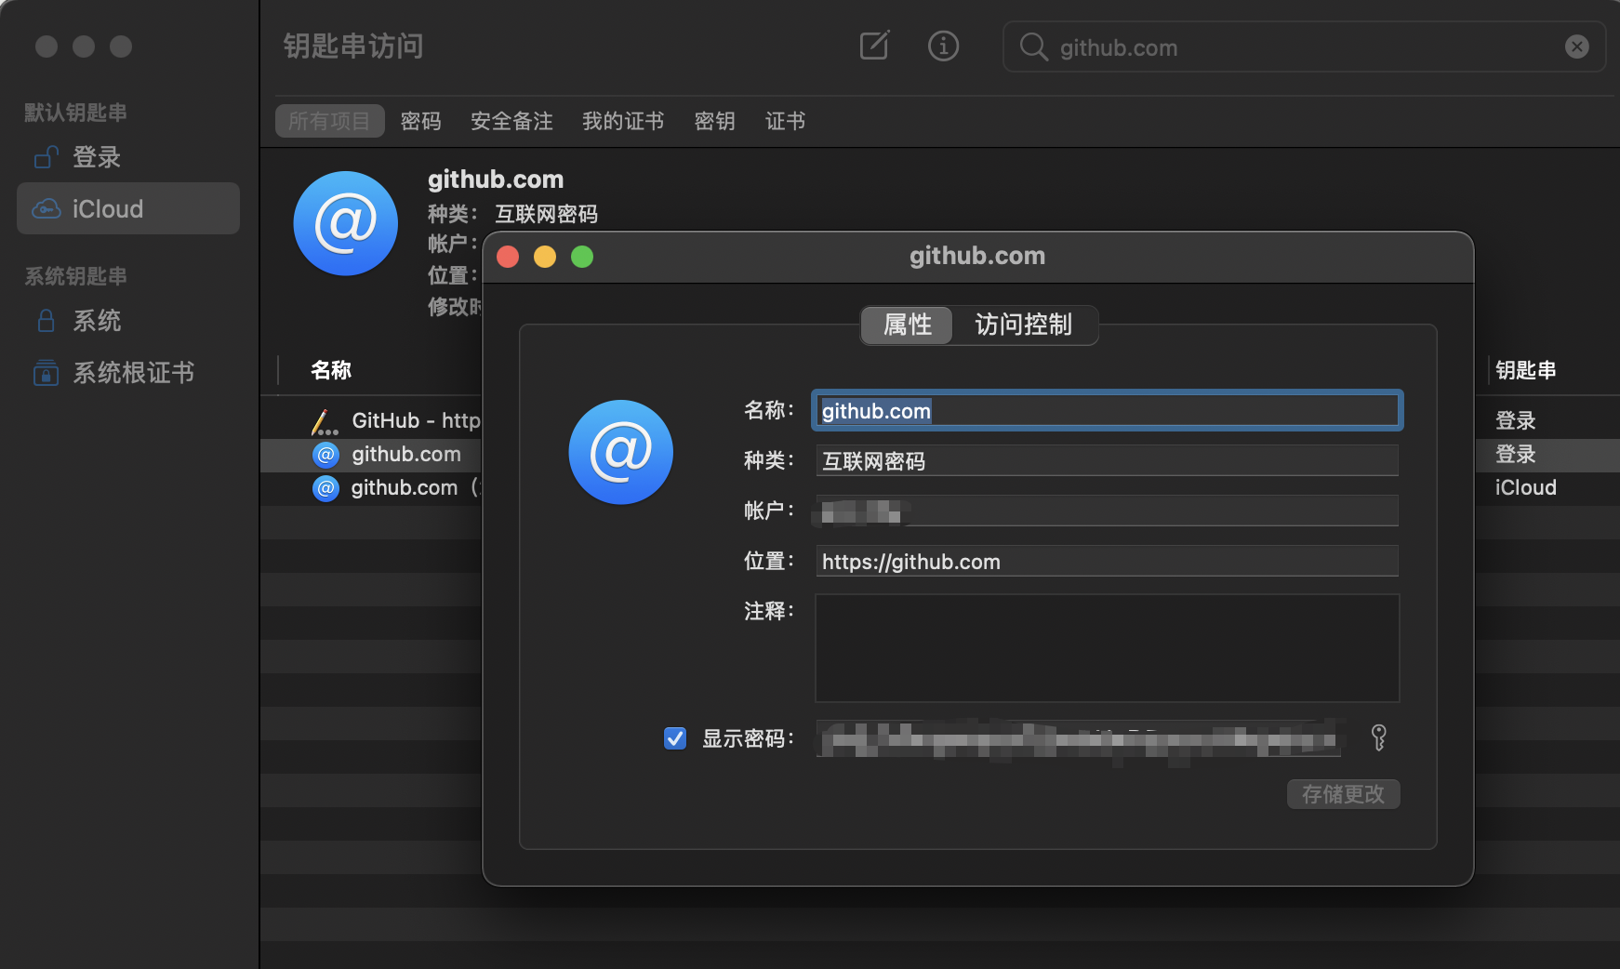
Task: Click the 名称 input field containing github.com
Action: coord(1107,410)
